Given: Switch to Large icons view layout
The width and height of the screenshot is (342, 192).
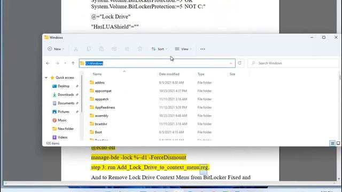Looking at the screenshot, I should click(x=338, y=143).
